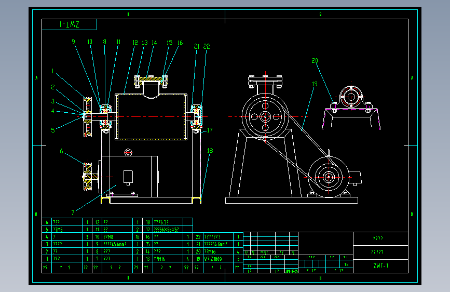Click callout number 5 below the pulley hub
The image size is (450, 292).
pos(53,130)
